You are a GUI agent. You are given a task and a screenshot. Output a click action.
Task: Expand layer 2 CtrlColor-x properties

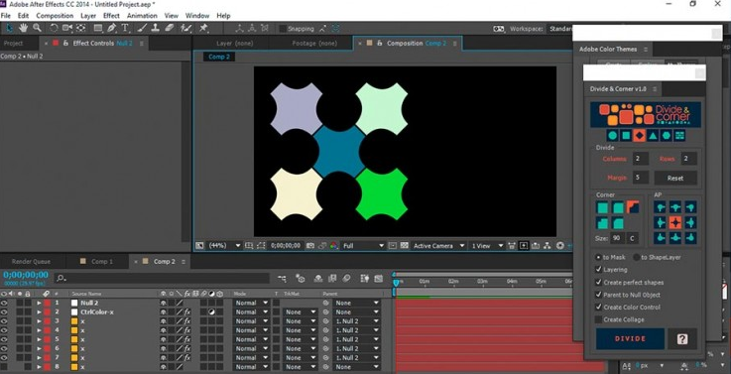point(39,312)
